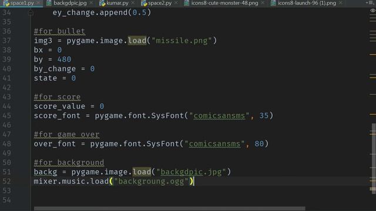The width and height of the screenshot is (376, 211).
Task: Toggle the code fold marker at line 34
Action: [31, 13]
